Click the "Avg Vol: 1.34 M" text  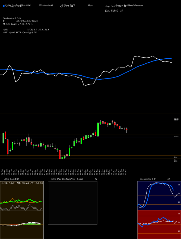115,7
